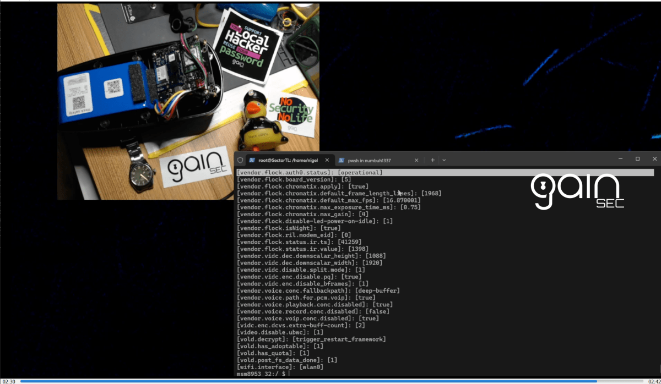Click the shield icon in terminal title bar
Image resolution: width=661 pixels, height=384 pixels.
coord(240,160)
